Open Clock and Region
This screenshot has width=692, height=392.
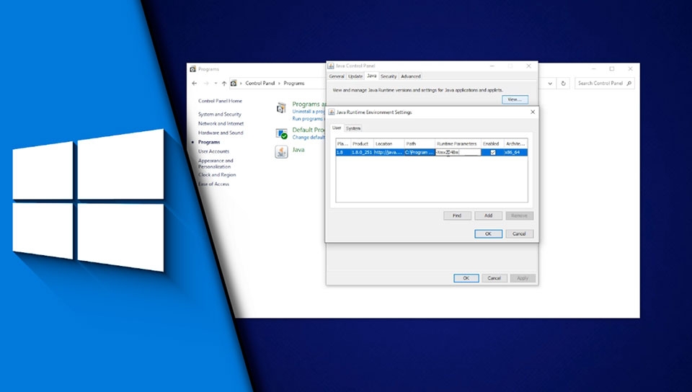[217, 174]
